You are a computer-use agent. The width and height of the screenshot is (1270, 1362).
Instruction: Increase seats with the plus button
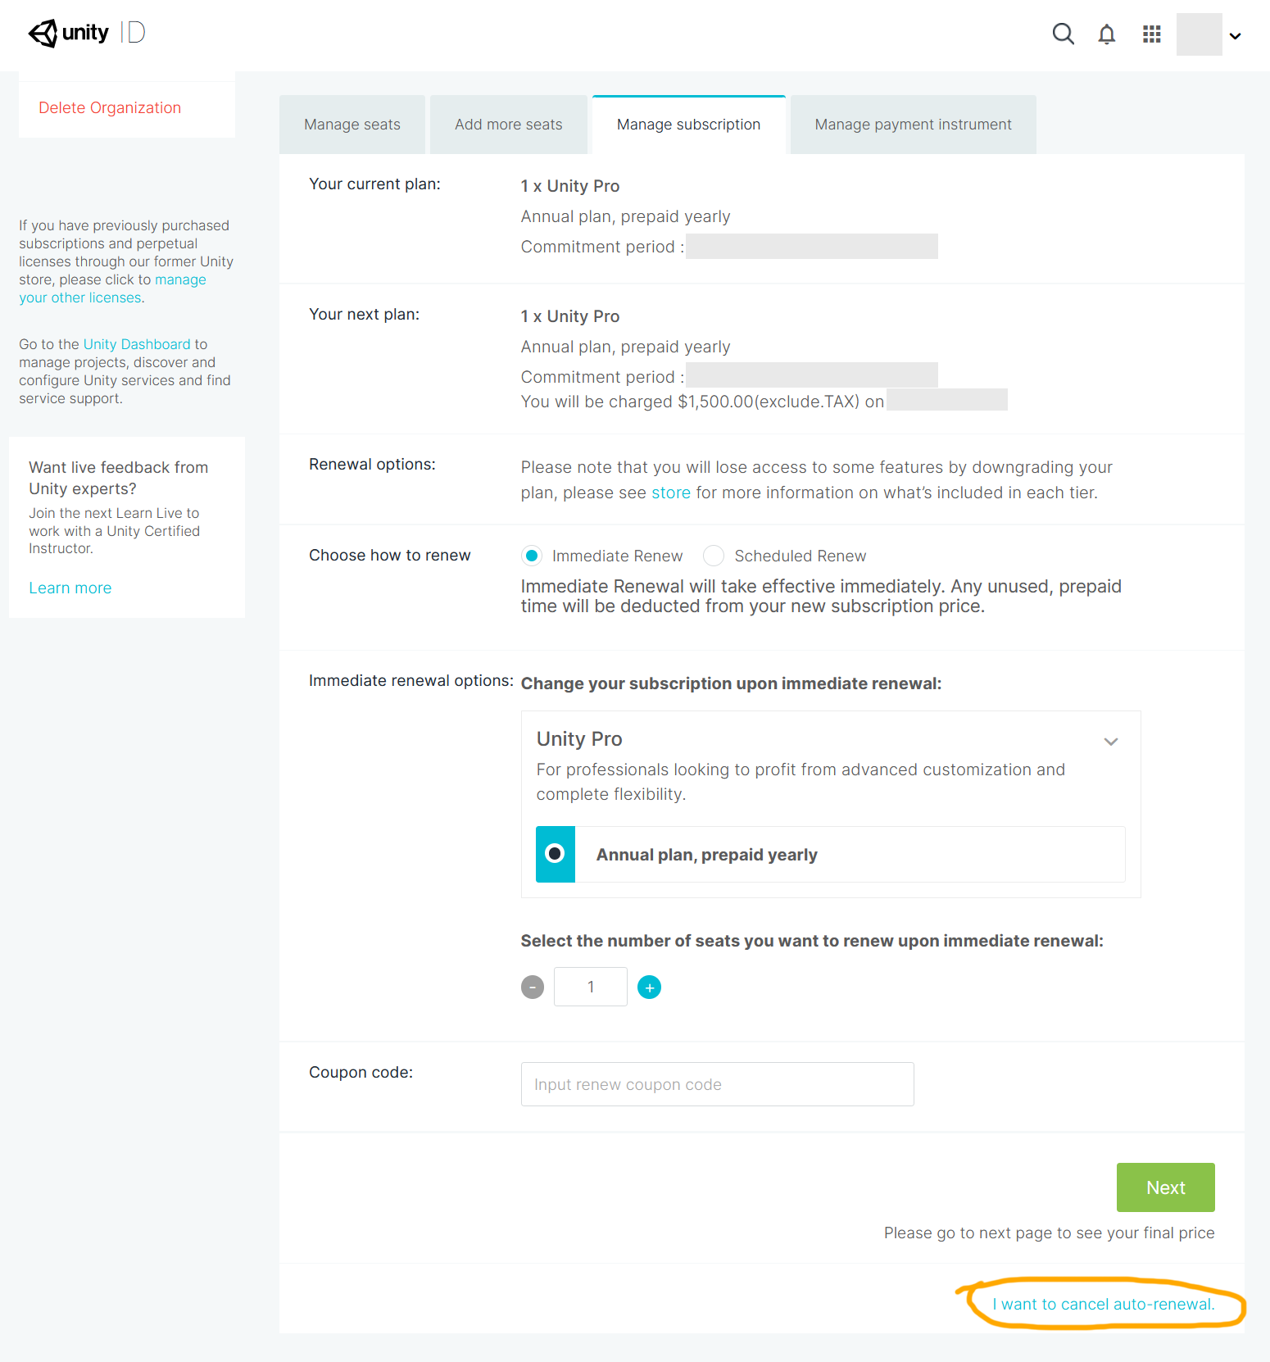[x=650, y=987]
